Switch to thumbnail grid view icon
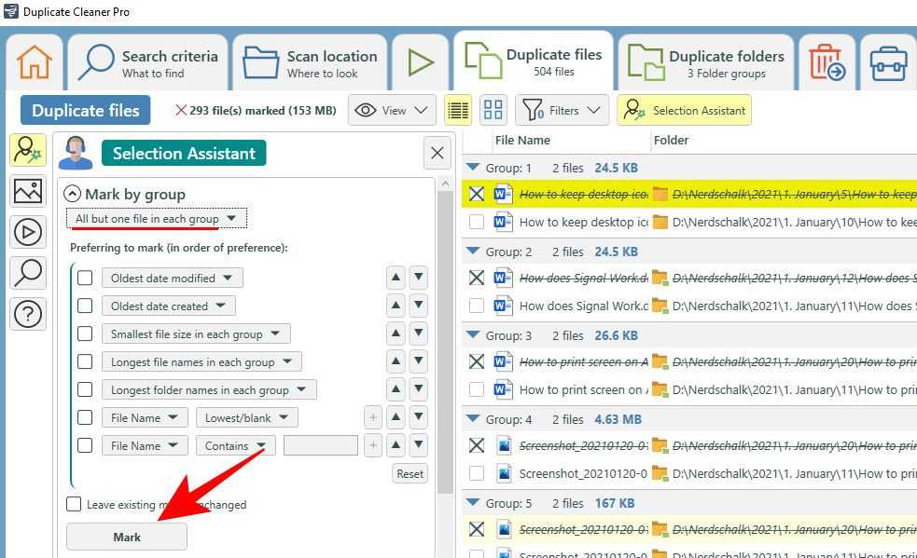This screenshot has width=917, height=558. [493, 110]
